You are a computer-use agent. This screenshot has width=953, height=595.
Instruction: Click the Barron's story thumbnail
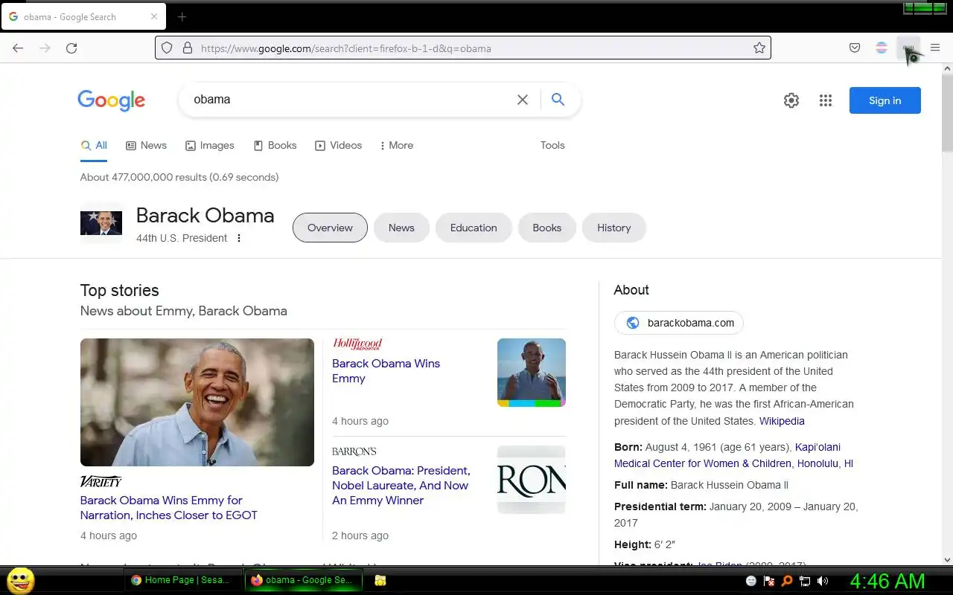click(x=532, y=480)
